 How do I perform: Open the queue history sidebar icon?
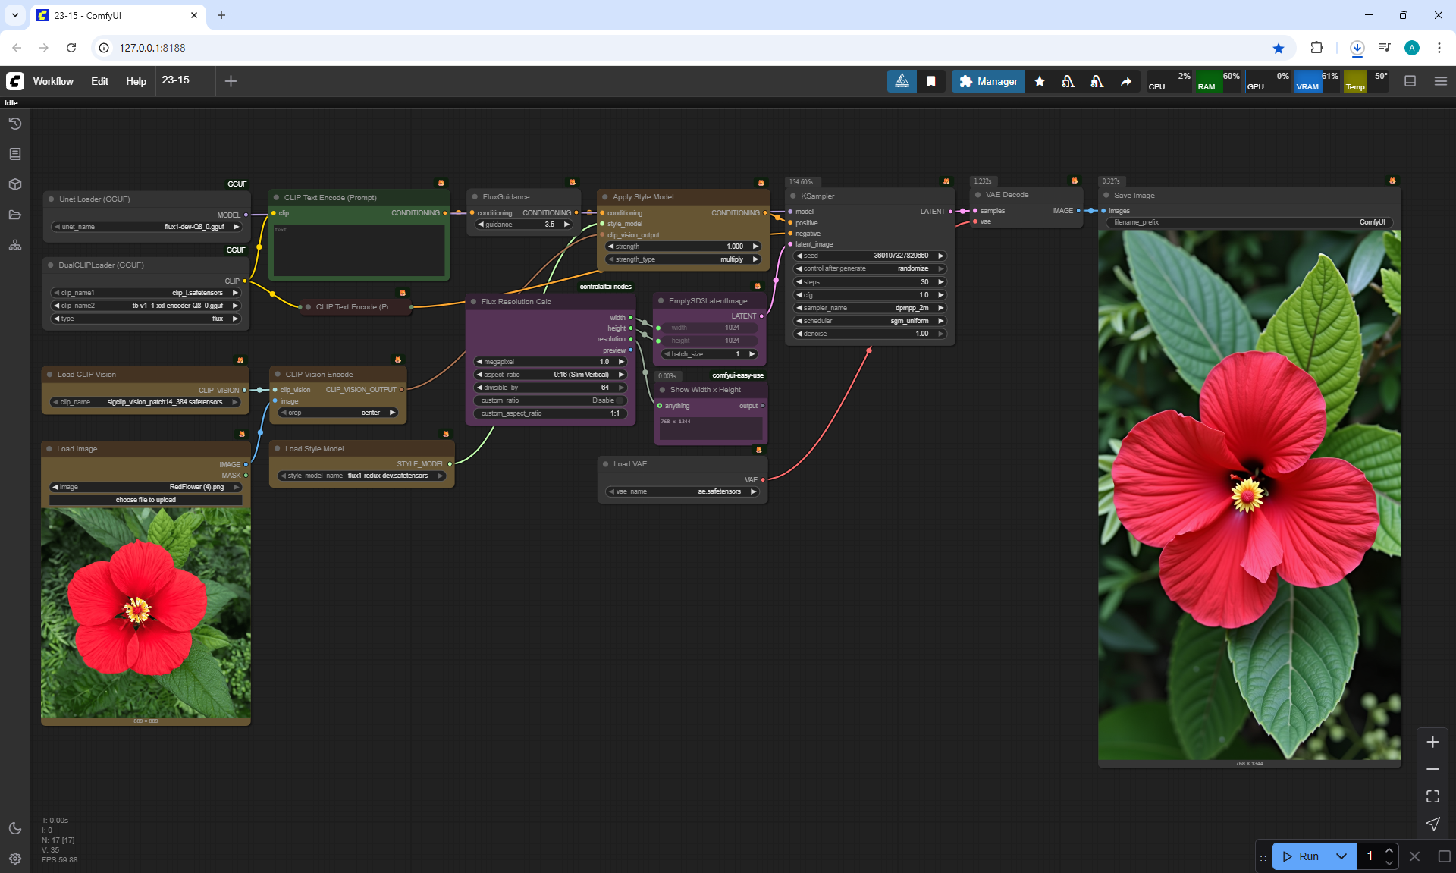pyautogui.click(x=15, y=124)
